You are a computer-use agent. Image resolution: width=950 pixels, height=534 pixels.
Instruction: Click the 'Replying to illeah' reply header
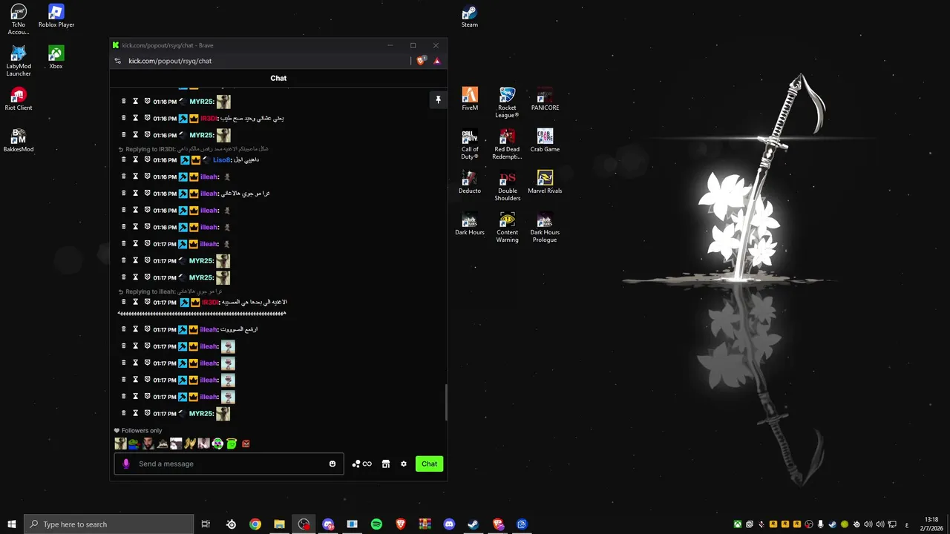[170, 291]
